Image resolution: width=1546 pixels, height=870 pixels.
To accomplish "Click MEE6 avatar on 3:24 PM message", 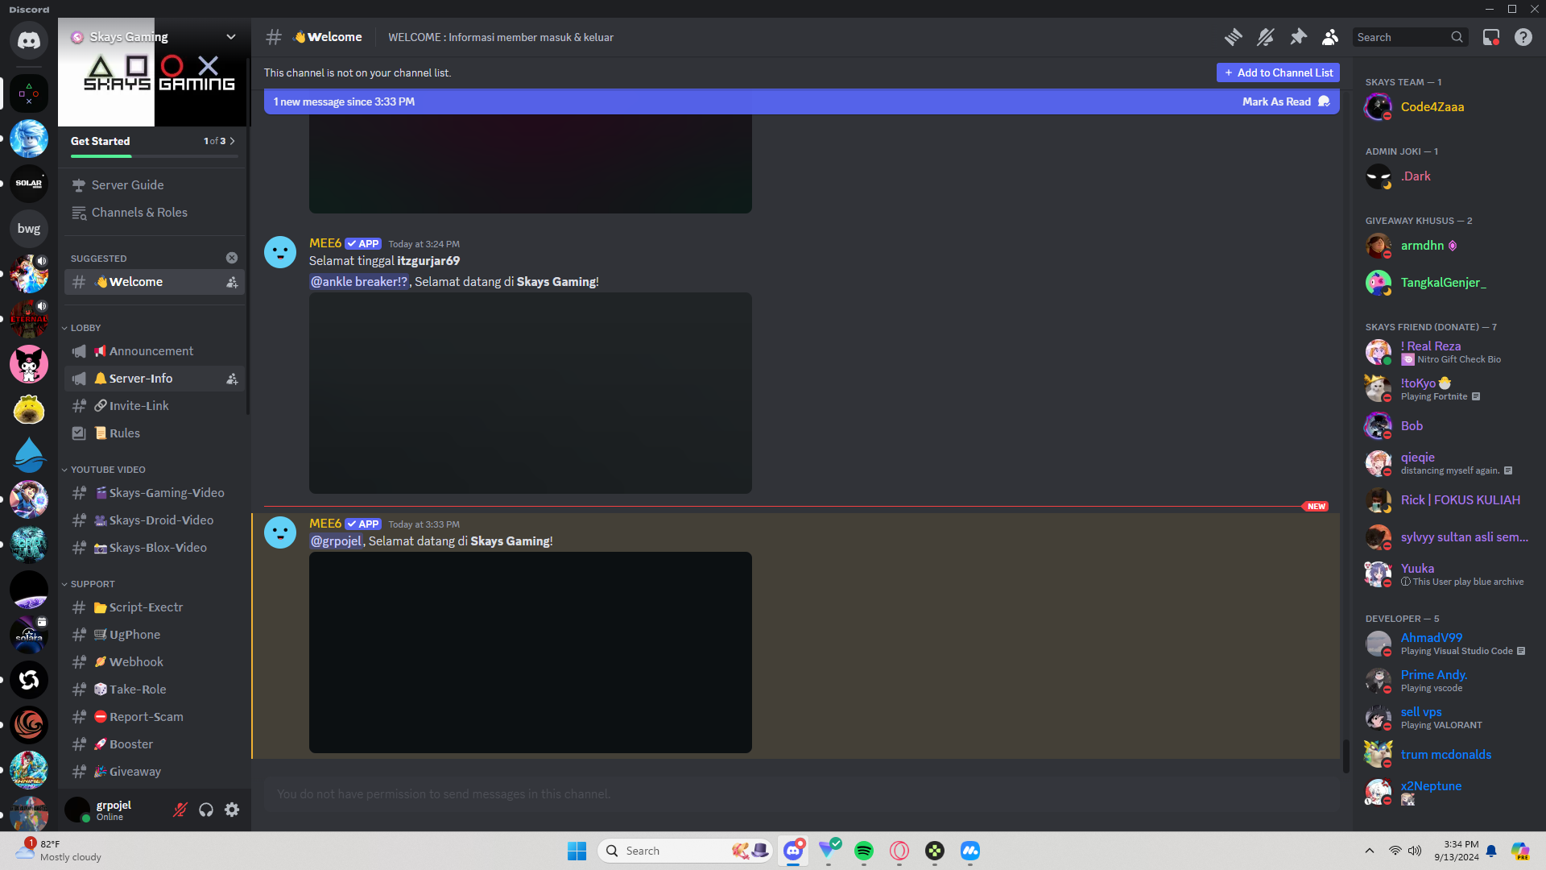I will point(280,252).
